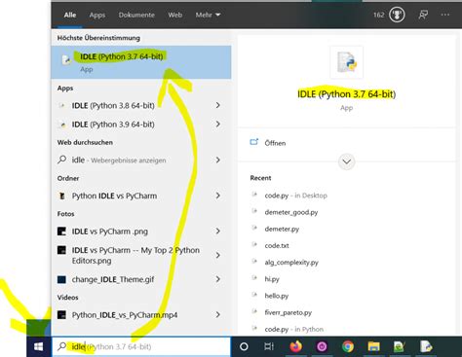Click the web search magnifier icon

(61, 160)
